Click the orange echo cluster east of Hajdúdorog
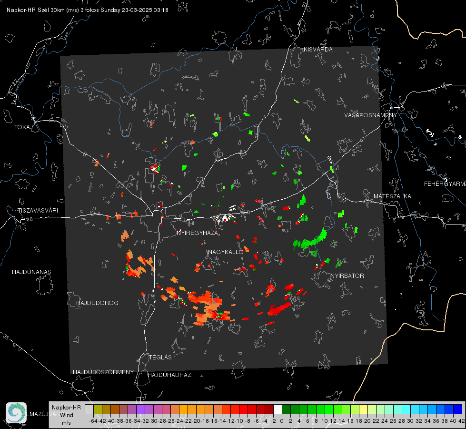The image size is (466, 429). (x=137, y=265)
